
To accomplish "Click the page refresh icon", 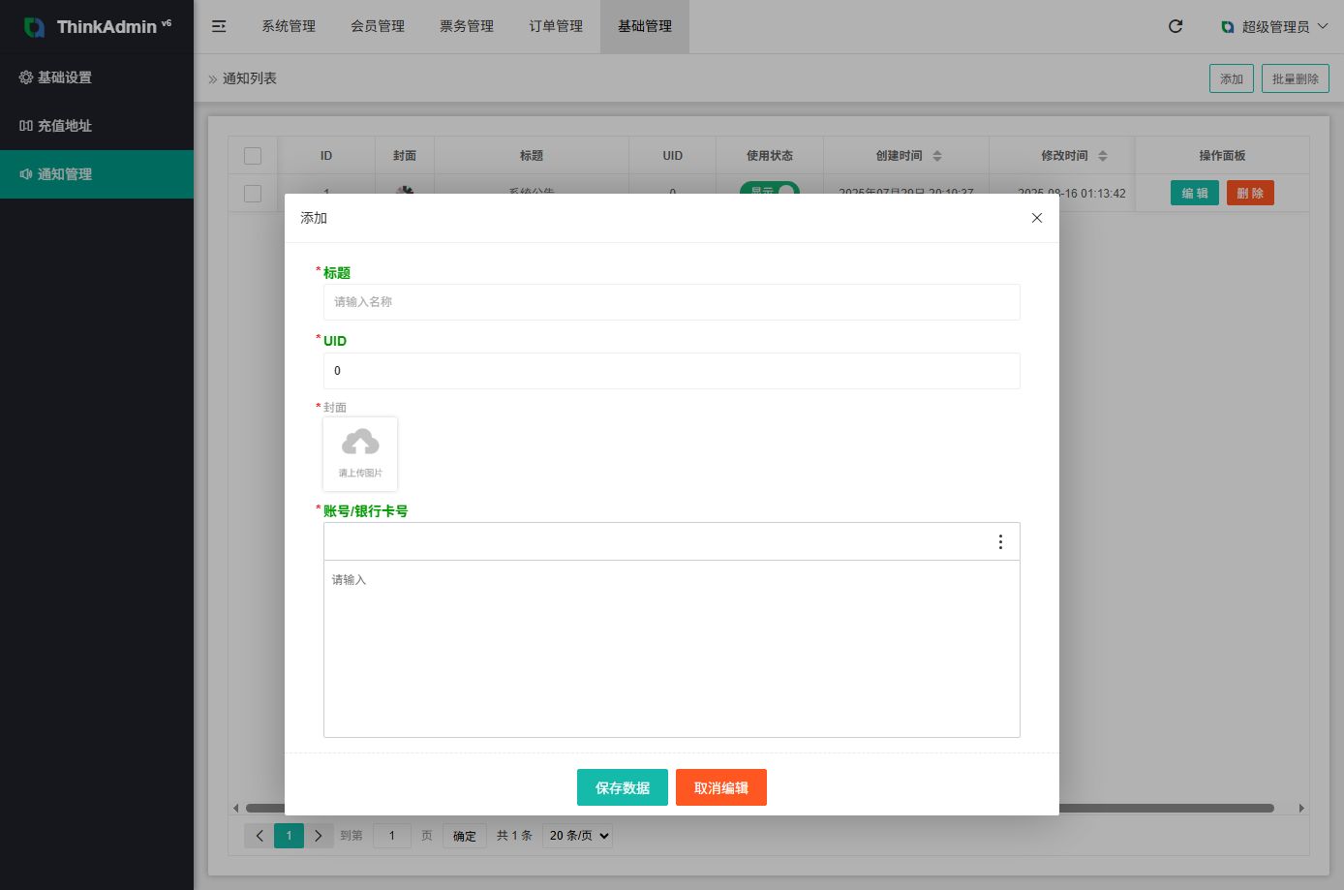I will [x=1176, y=26].
